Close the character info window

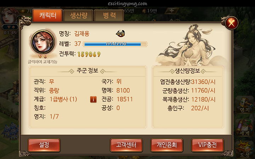[x=232, y=23]
